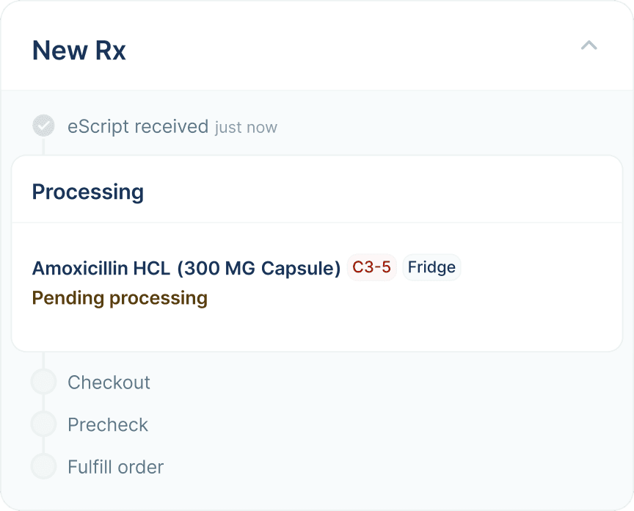
Task: Click the eScript received checkmark icon
Action: (44, 126)
